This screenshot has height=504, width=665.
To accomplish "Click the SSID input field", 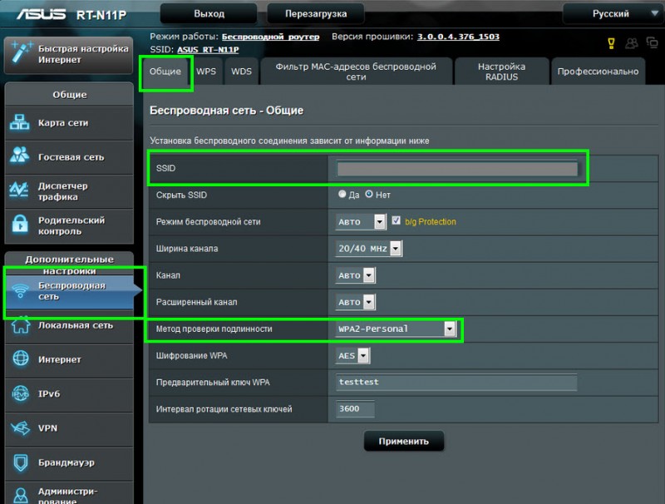I will (456, 169).
